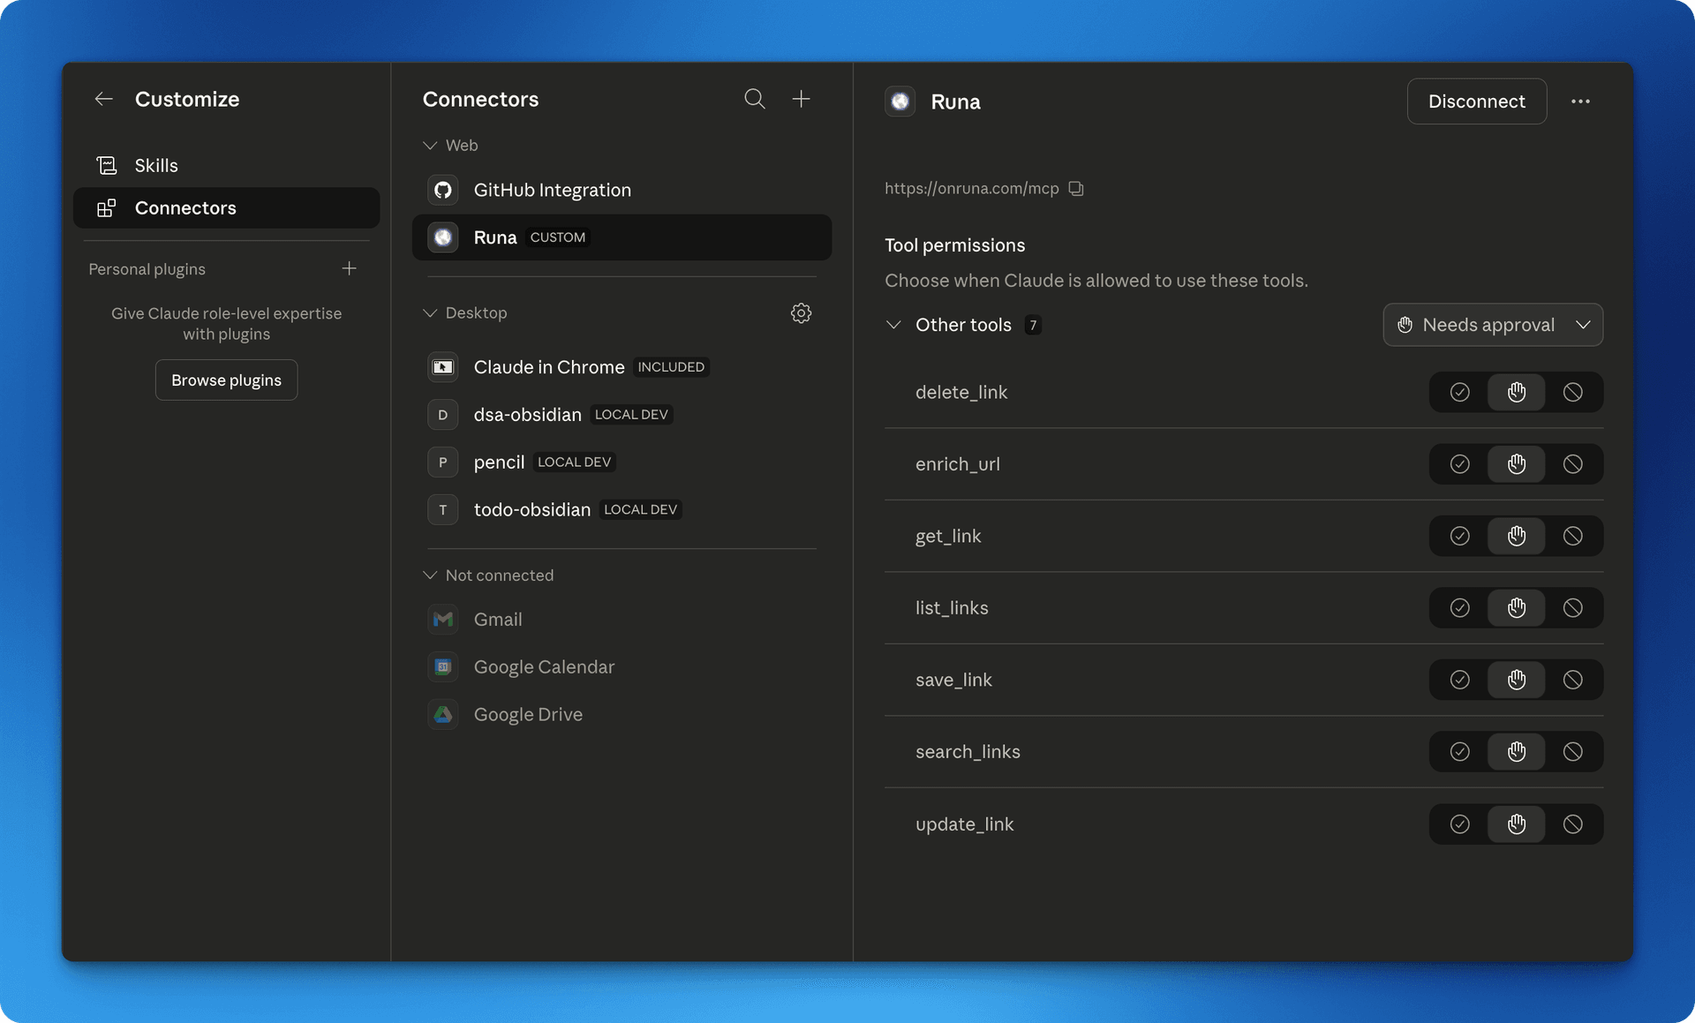Set save_link to needs approval
Viewport: 1695px width, 1023px height.
[x=1516, y=680]
